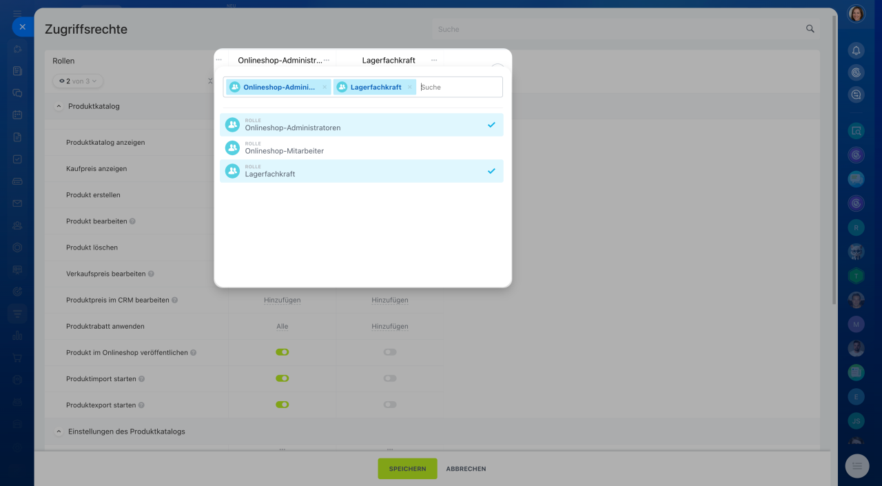Click the help icon beside Produktimport starten
This screenshot has width=882, height=486.
(141, 379)
